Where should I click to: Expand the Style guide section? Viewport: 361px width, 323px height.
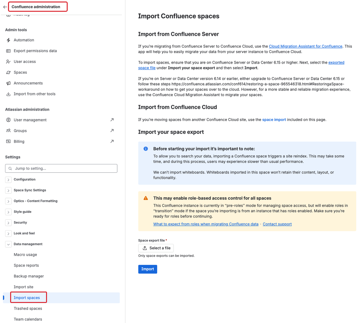click(x=8, y=212)
